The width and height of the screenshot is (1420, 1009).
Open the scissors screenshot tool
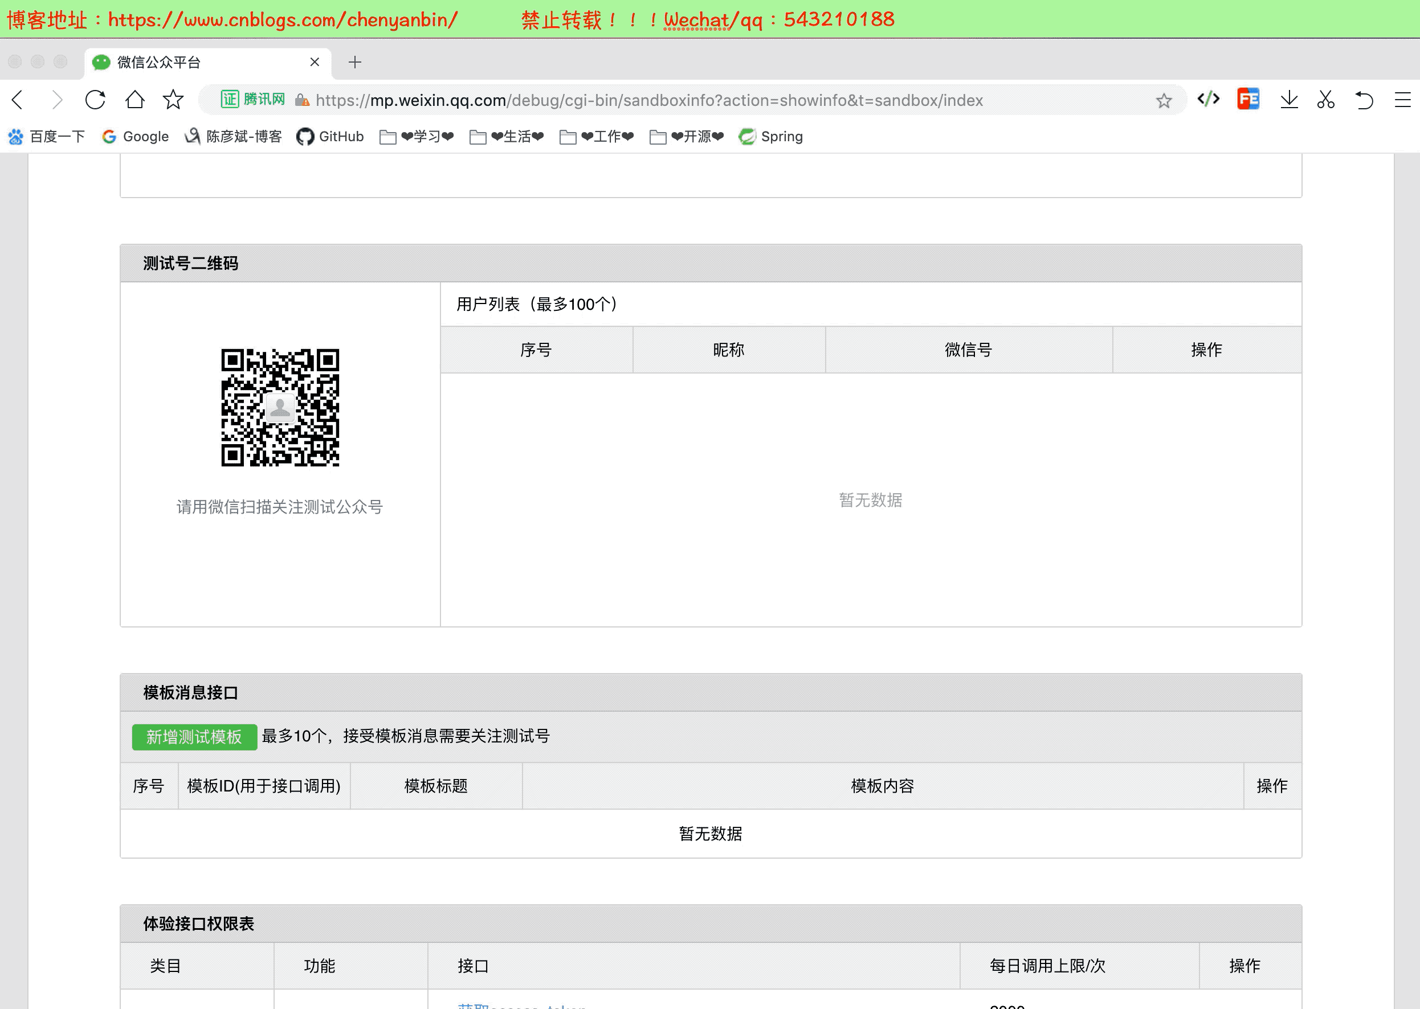(x=1325, y=100)
